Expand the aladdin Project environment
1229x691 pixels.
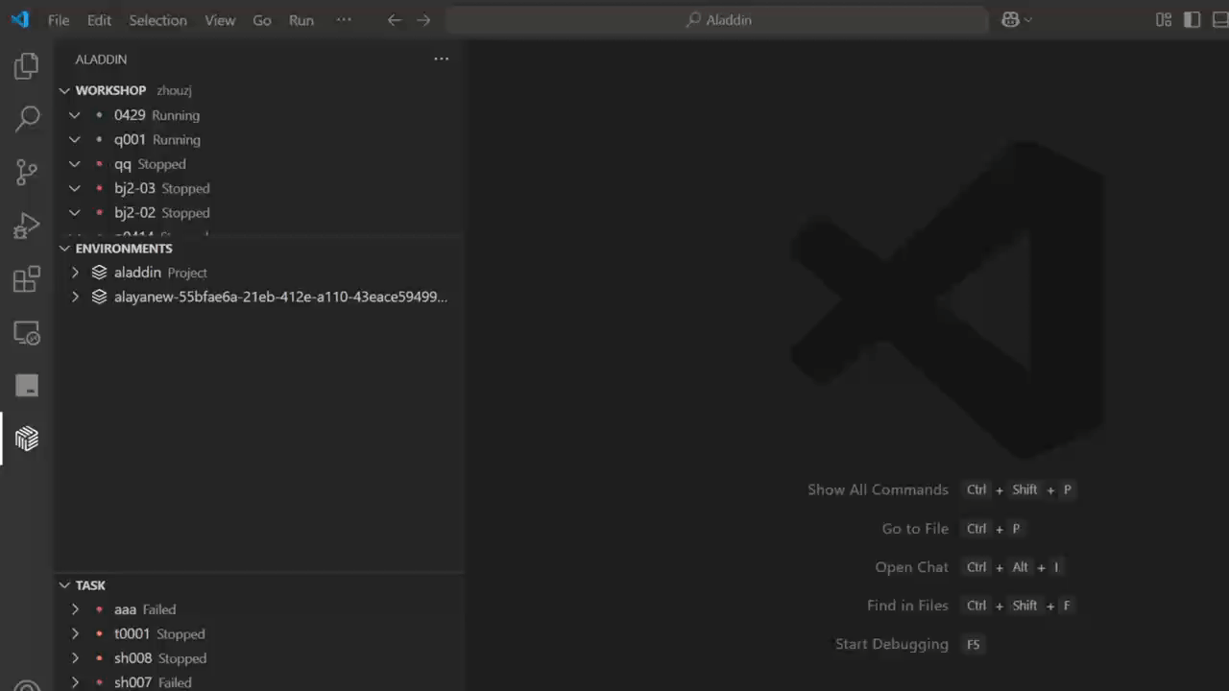point(75,273)
